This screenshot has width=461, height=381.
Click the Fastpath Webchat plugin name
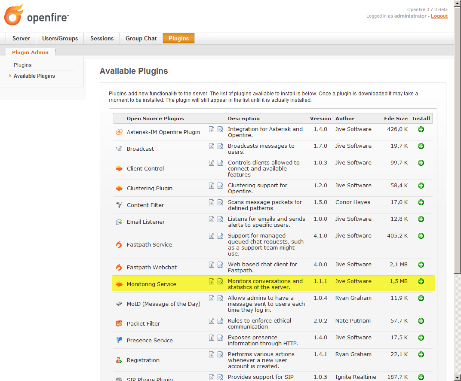152,267
